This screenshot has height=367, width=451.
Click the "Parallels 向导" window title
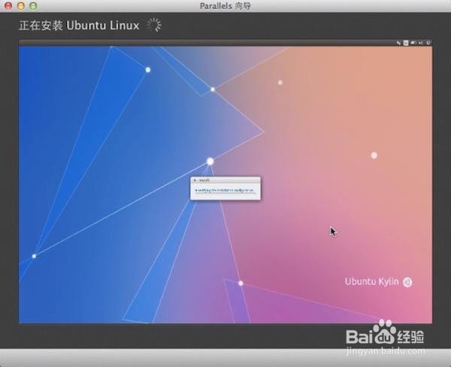pos(225,6)
